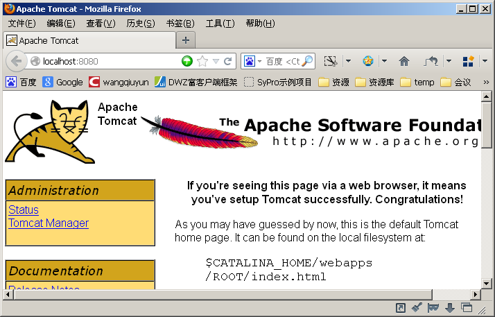The height and width of the screenshot is (317, 495).
Task: Open the 资源 bookmarks folder
Action: click(333, 82)
